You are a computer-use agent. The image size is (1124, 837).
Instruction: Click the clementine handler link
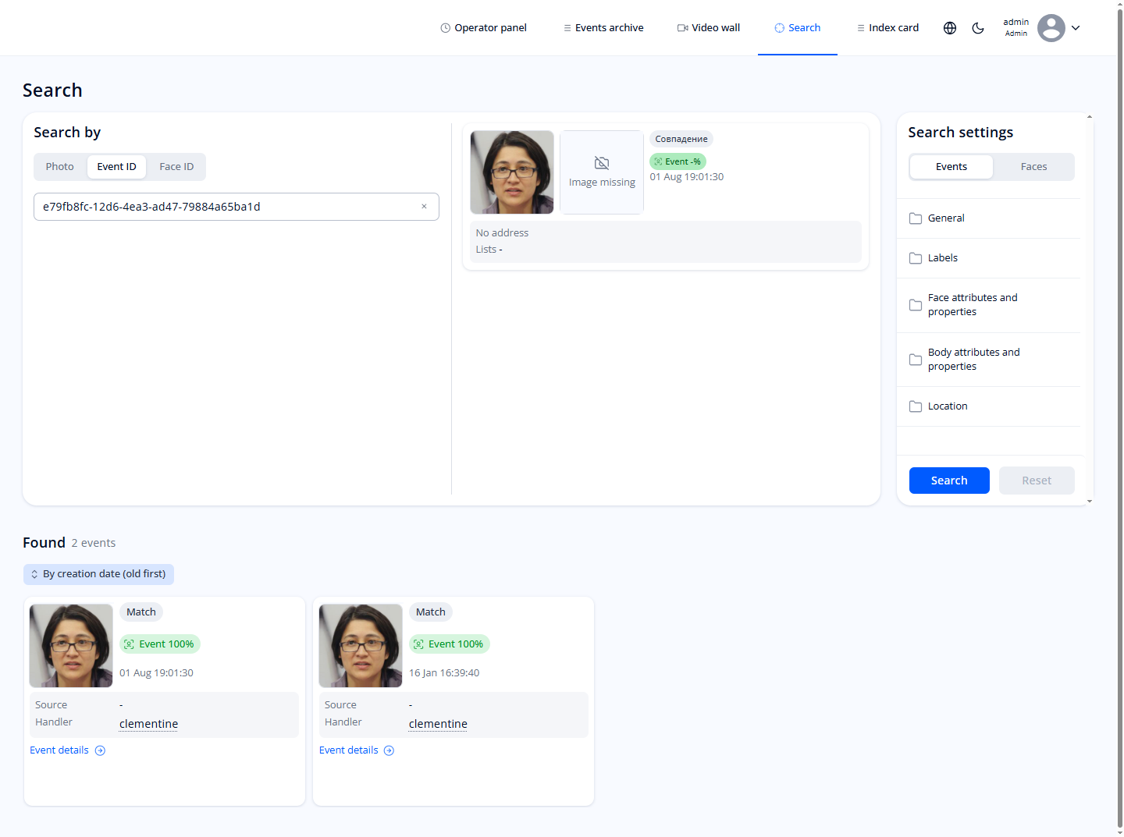point(148,723)
